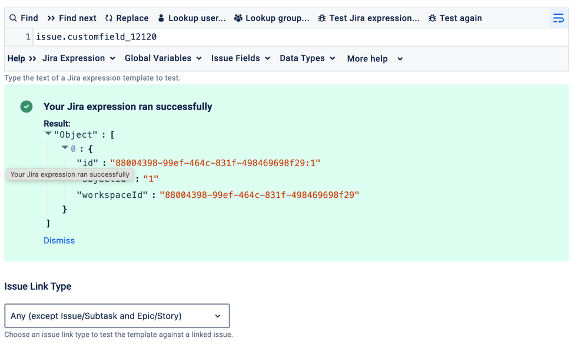Open the Lookup group dialog
Screen dimensions: 588x351
[272, 18]
